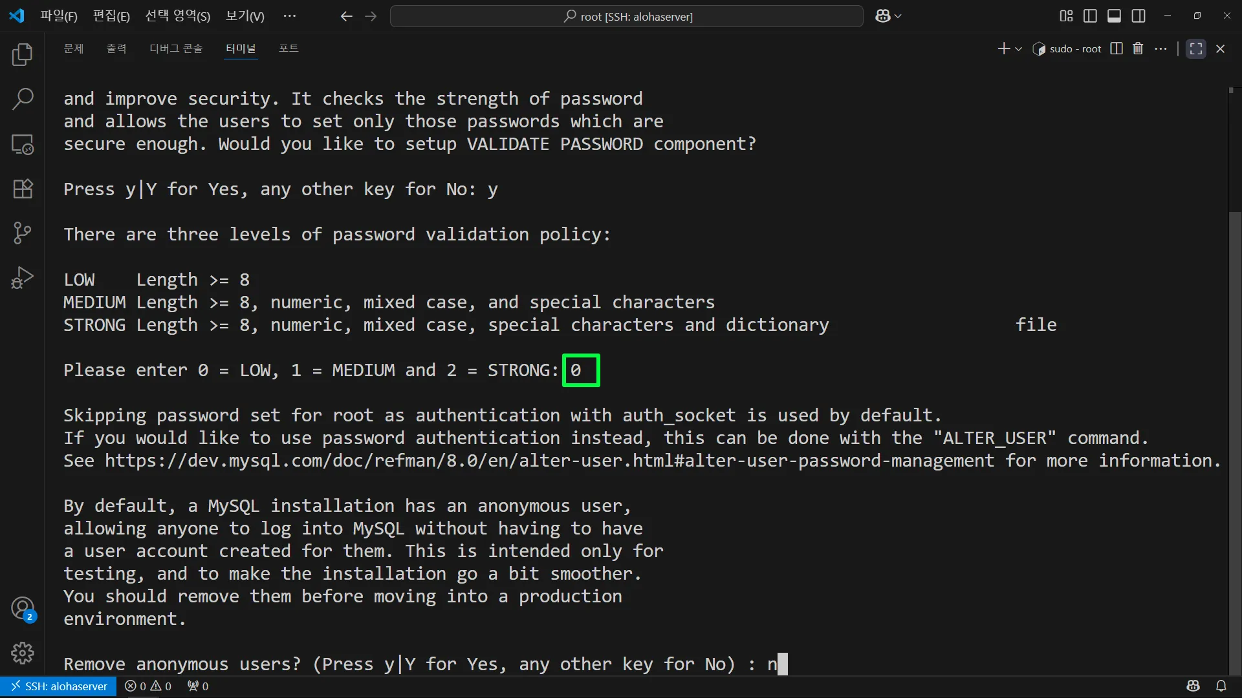Expand Copilot chat dropdown in title bar

898,16
